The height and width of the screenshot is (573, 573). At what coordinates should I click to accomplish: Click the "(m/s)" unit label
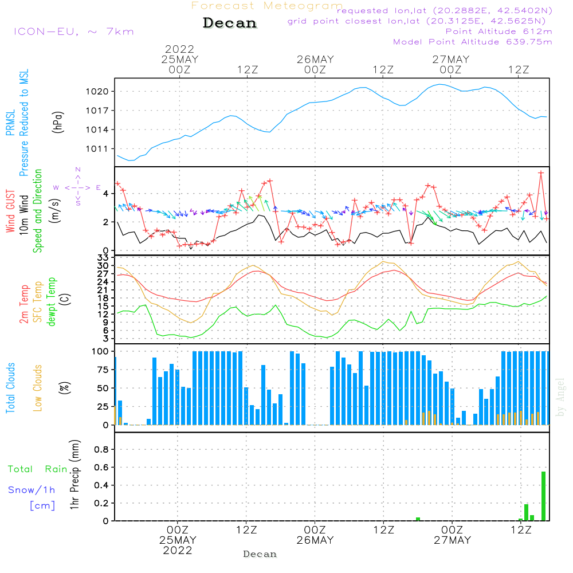pyautogui.click(x=55, y=211)
